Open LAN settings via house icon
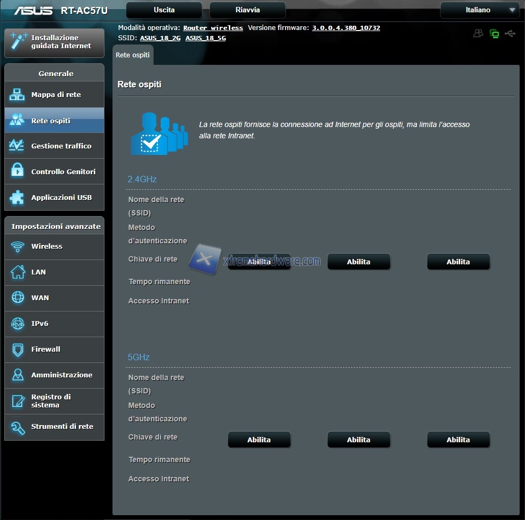 (x=18, y=272)
